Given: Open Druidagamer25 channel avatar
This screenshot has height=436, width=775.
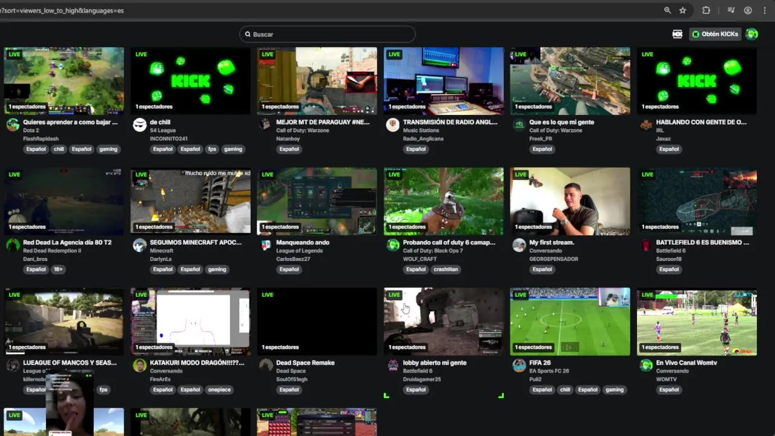Looking at the screenshot, I should 393,365.
